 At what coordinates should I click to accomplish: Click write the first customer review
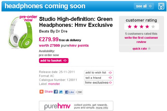tap(141, 40)
